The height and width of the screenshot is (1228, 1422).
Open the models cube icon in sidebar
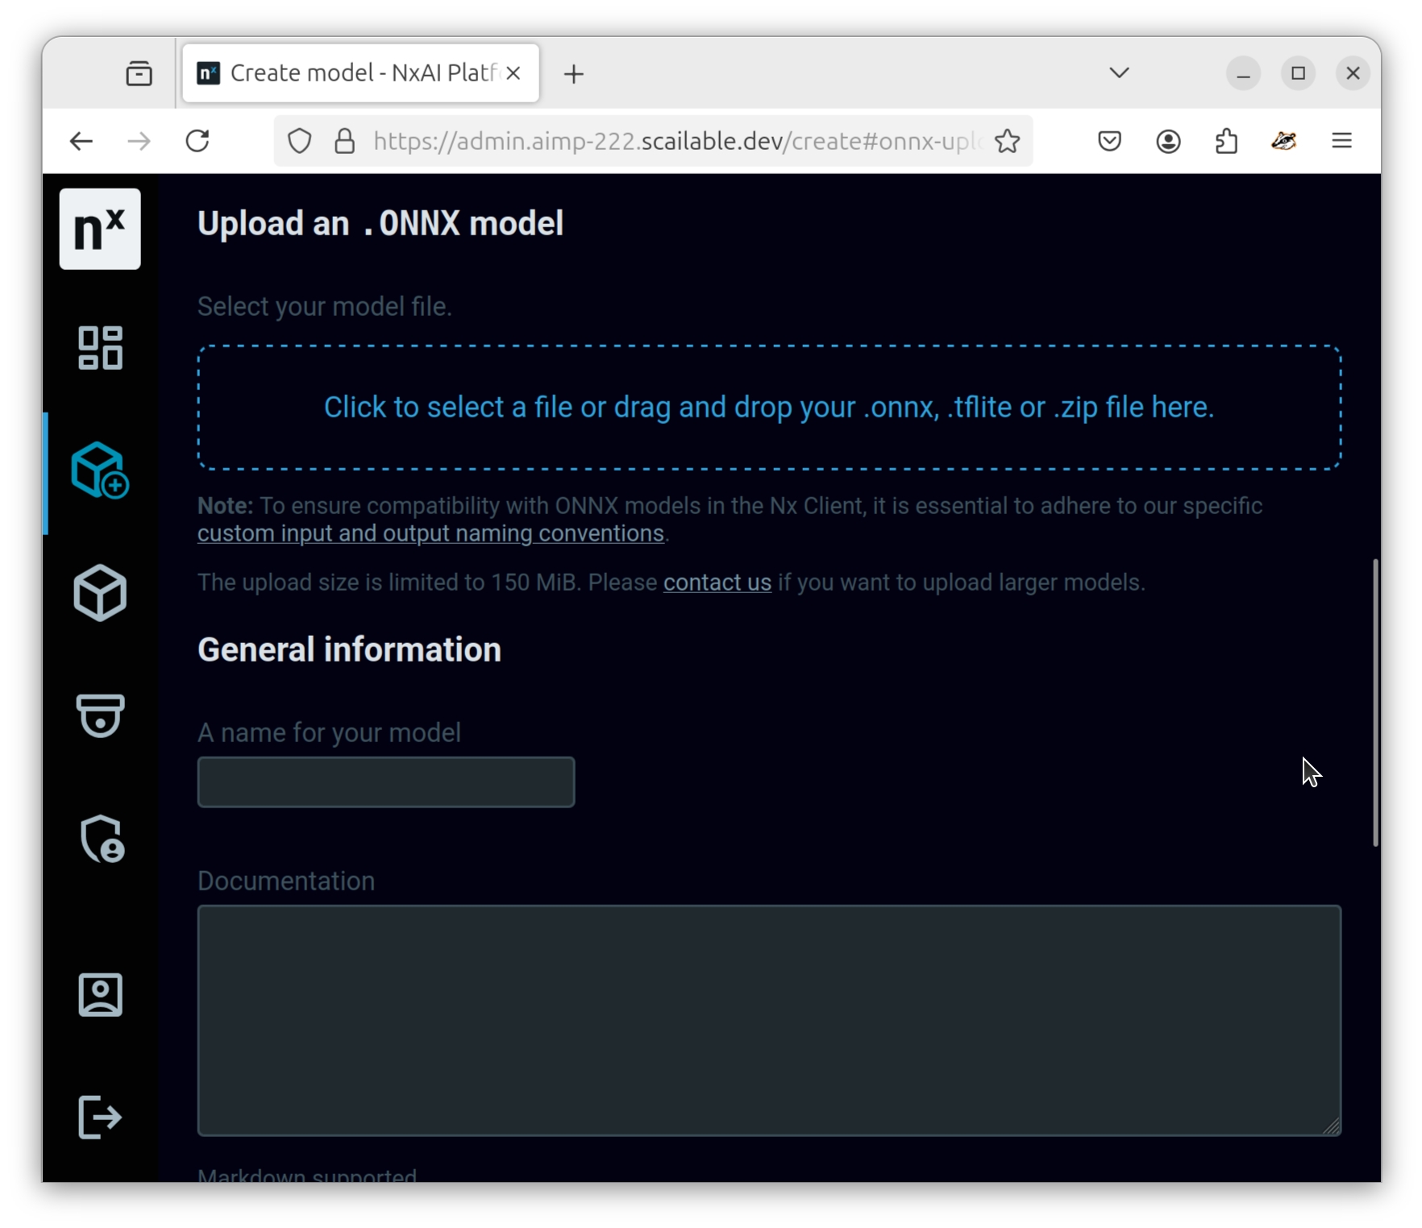coord(100,593)
